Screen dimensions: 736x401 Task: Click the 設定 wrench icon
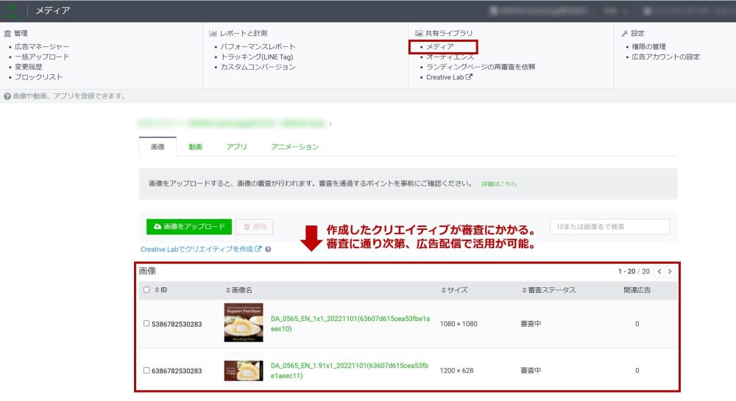624,33
